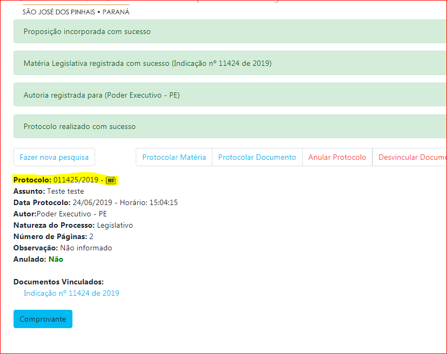
Task: Click the Data Protocolo value 24/06/2019
Action: [x=92, y=202]
